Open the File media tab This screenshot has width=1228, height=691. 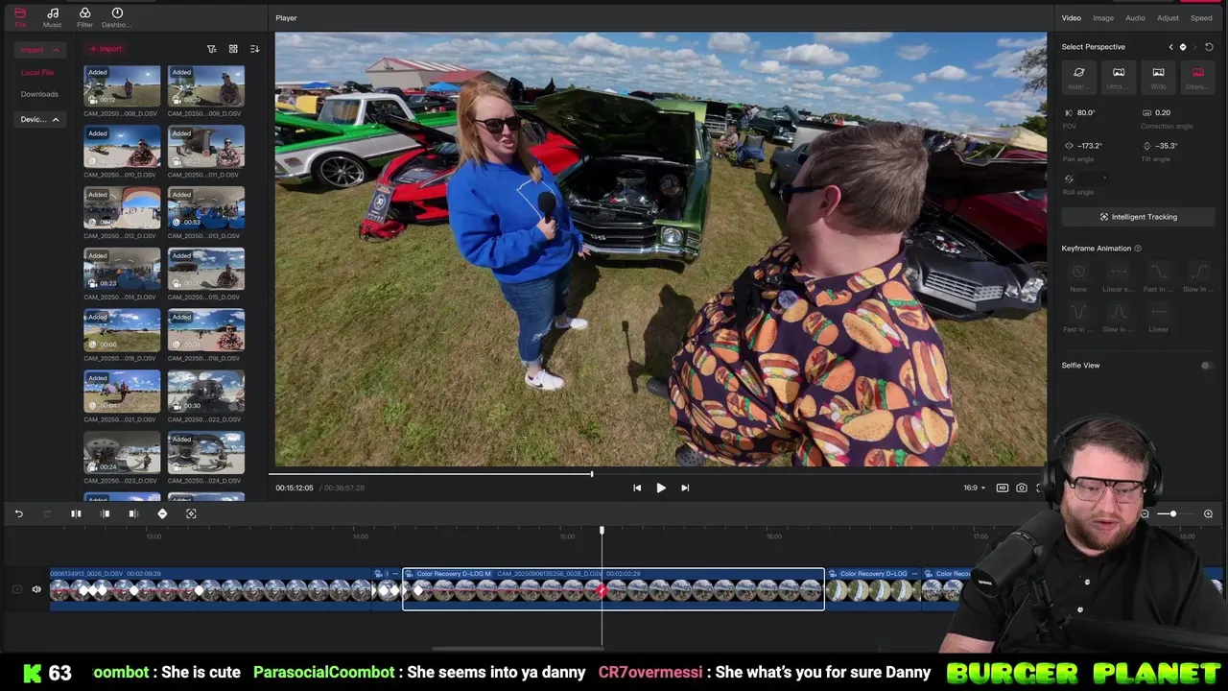pos(20,16)
